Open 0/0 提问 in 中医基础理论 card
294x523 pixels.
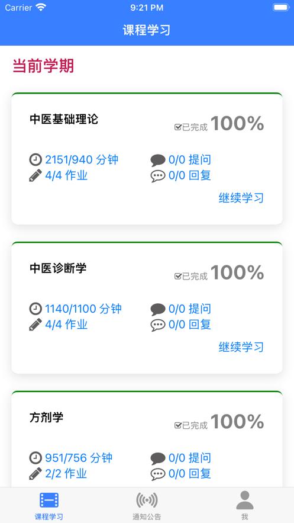190,160
